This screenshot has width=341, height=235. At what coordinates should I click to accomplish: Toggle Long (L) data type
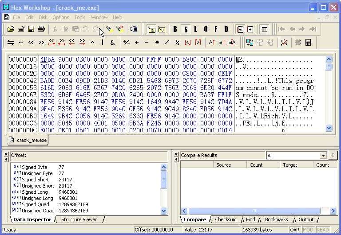pos(195,29)
